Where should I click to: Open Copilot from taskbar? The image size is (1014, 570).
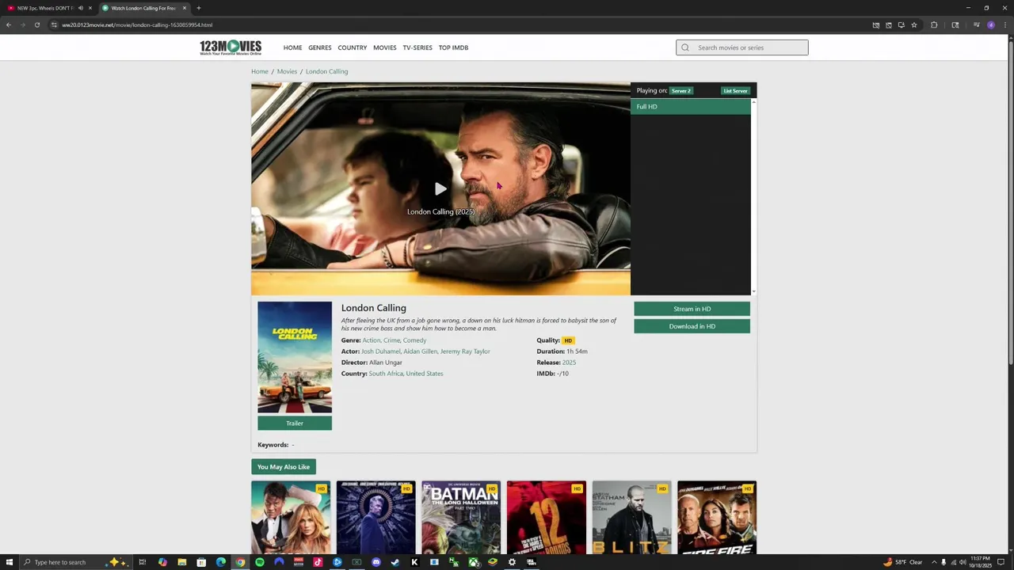[162, 562]
